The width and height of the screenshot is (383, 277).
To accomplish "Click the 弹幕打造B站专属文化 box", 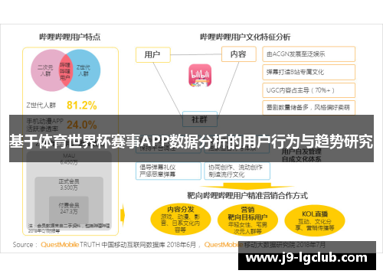I will click(x=309, y=72).
